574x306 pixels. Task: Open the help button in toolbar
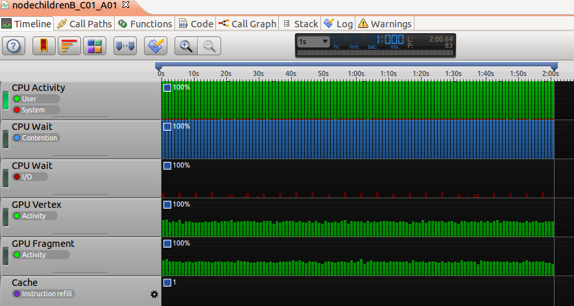(x=15, y=45)
